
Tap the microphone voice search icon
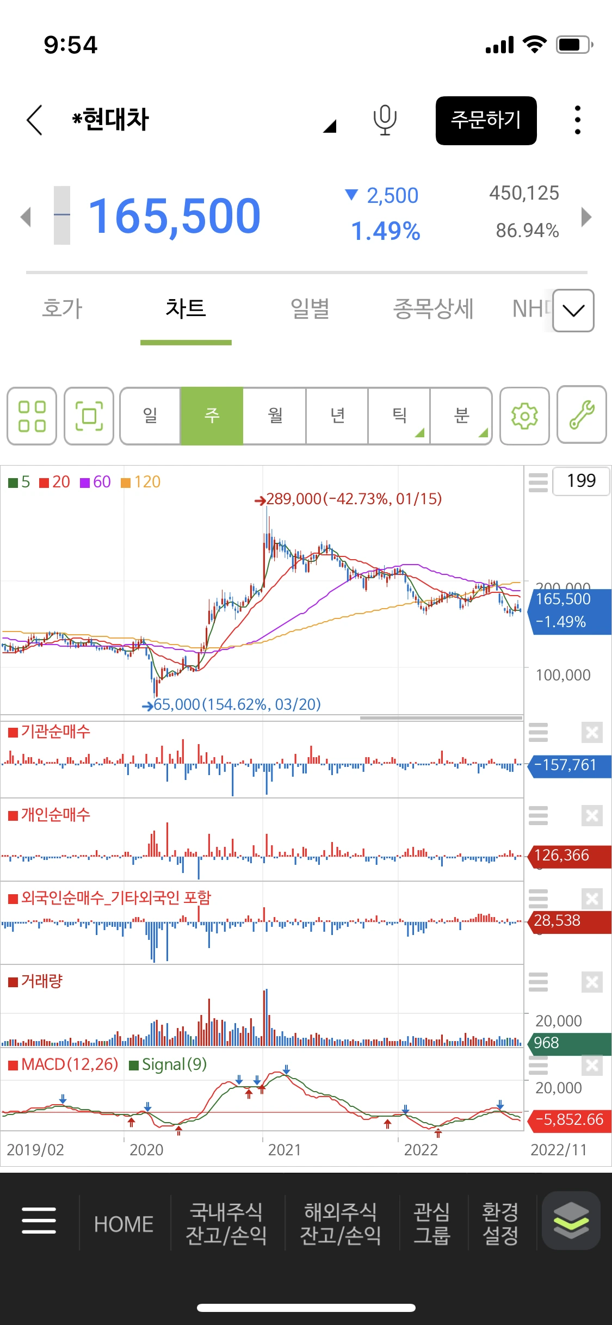tap(385, 120)
